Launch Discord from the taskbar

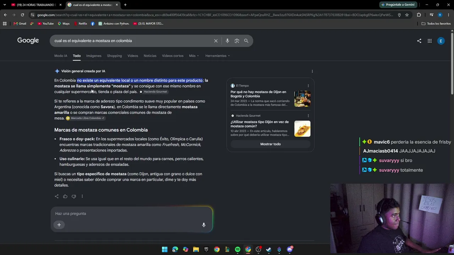[290, 249]
